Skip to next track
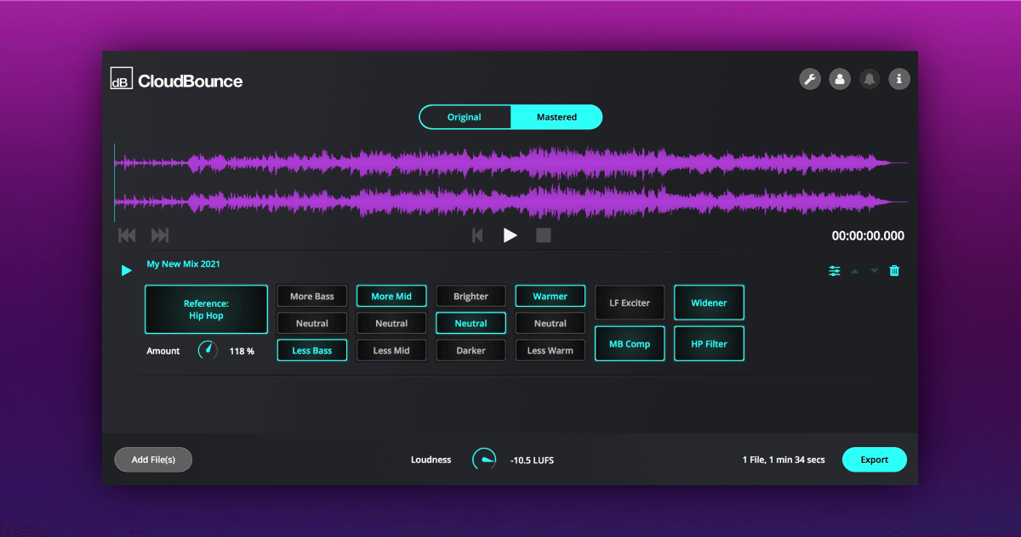The height and width of the screenshot is (537, 1021). [x=160, y=235]
